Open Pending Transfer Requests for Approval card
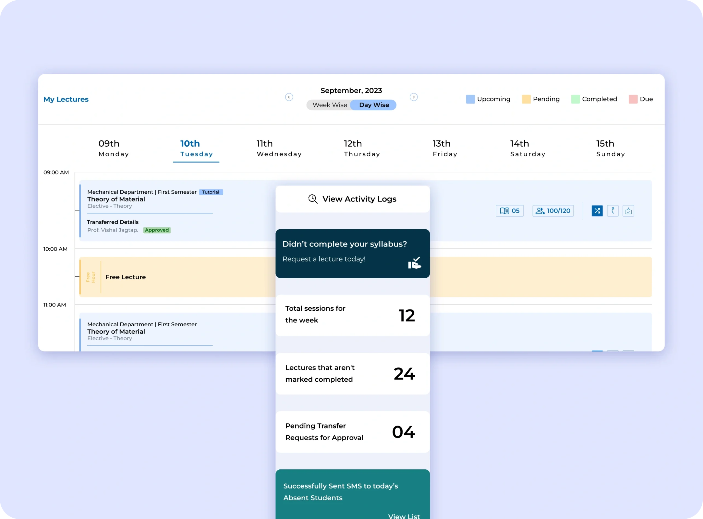The image size is (703, 519). pos(352,432)
